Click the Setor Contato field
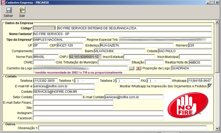 point(58,97)
